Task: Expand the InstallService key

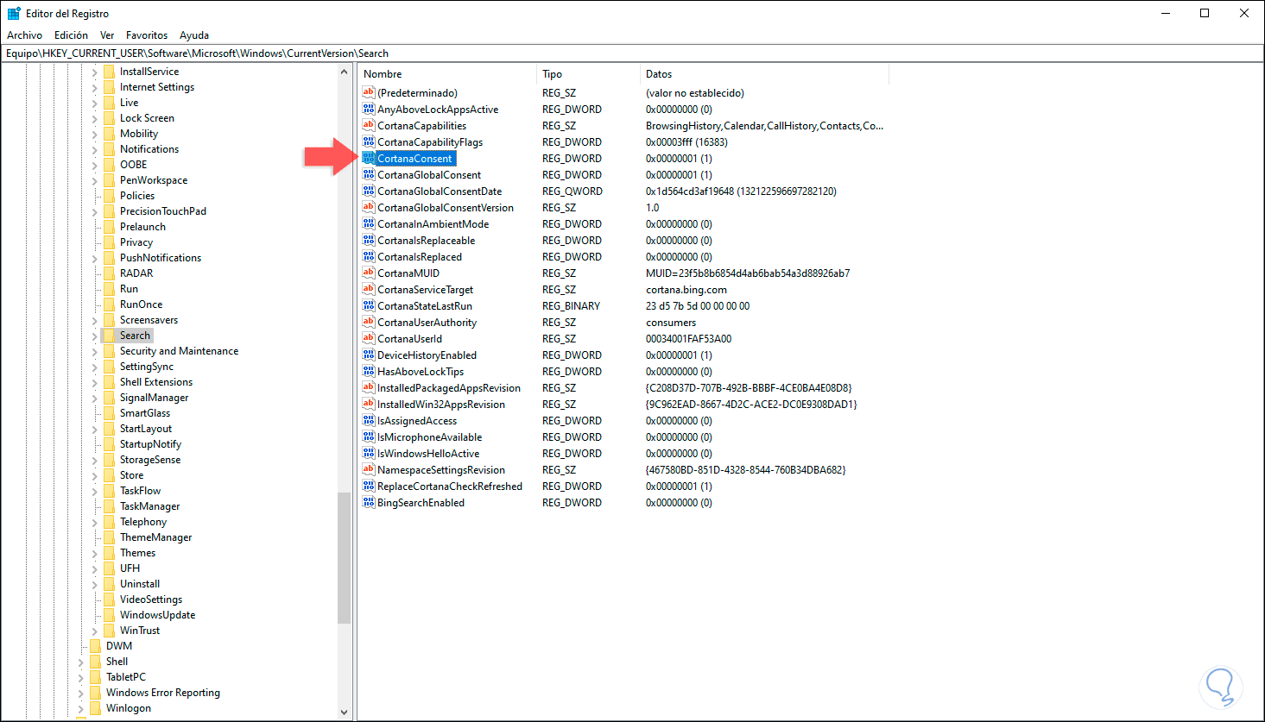Action: pyautogui.click(x=95, y=72)
